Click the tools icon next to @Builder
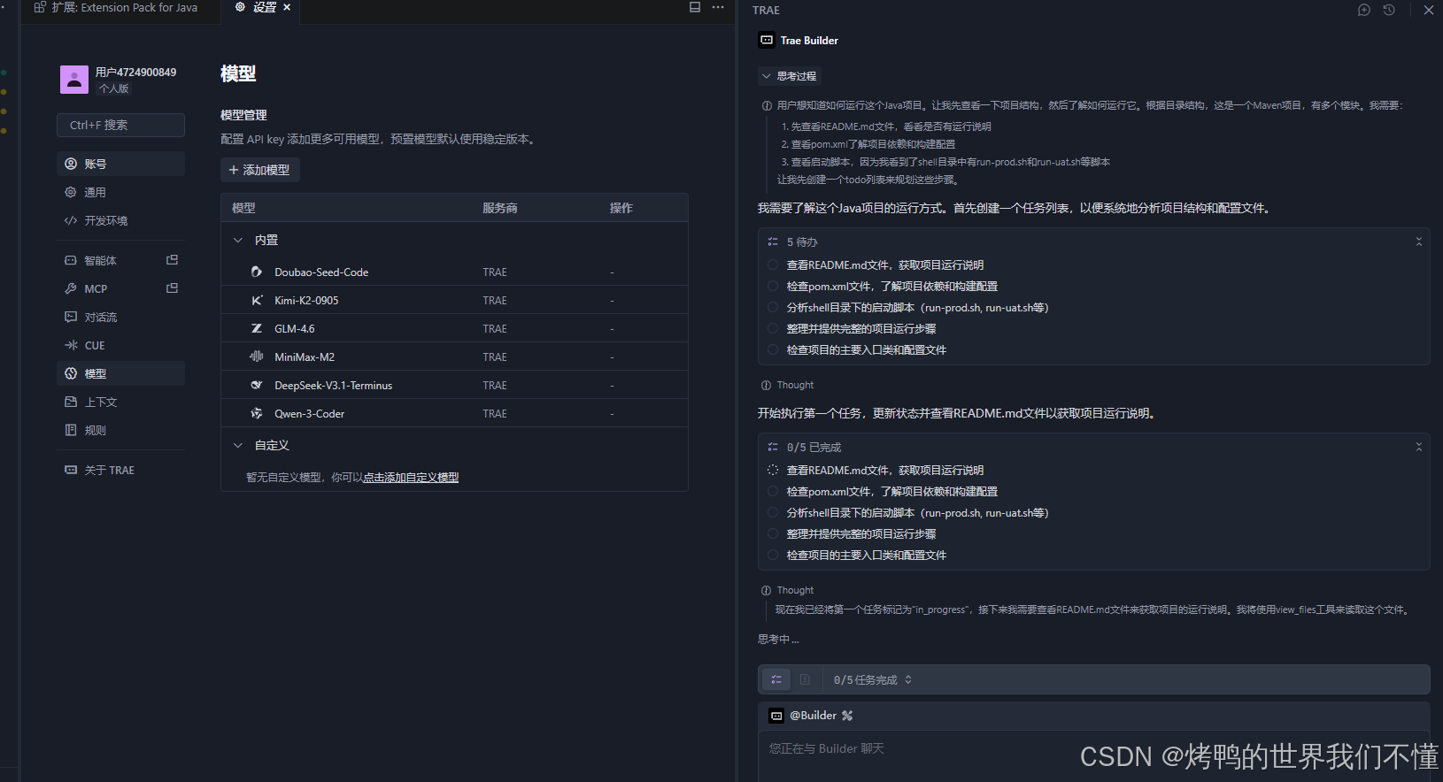 [x=847, y=715]
